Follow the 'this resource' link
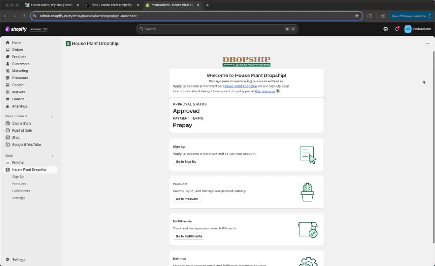 (x=265, y=91)
